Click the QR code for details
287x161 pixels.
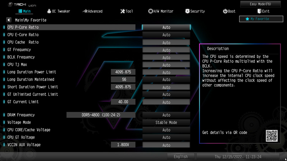point(272,136)
